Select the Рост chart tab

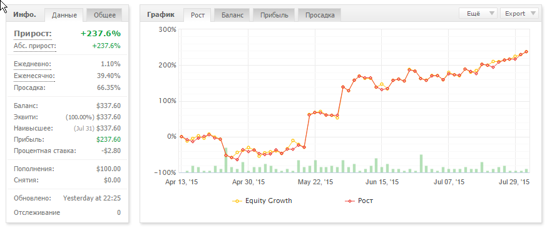197,15
